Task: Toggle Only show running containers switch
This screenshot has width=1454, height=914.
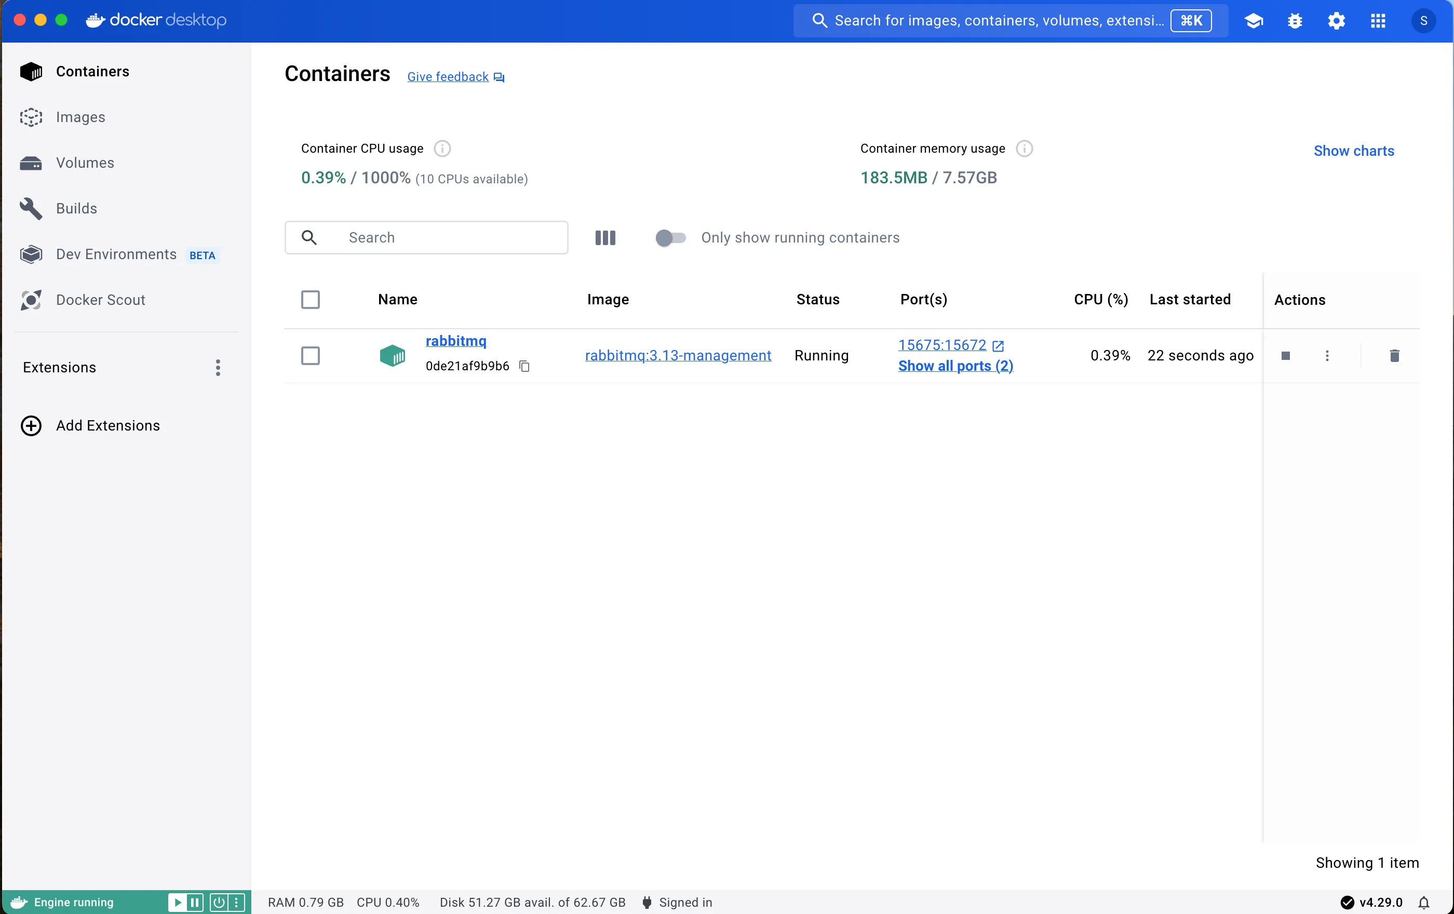Action: click(670, 238)
